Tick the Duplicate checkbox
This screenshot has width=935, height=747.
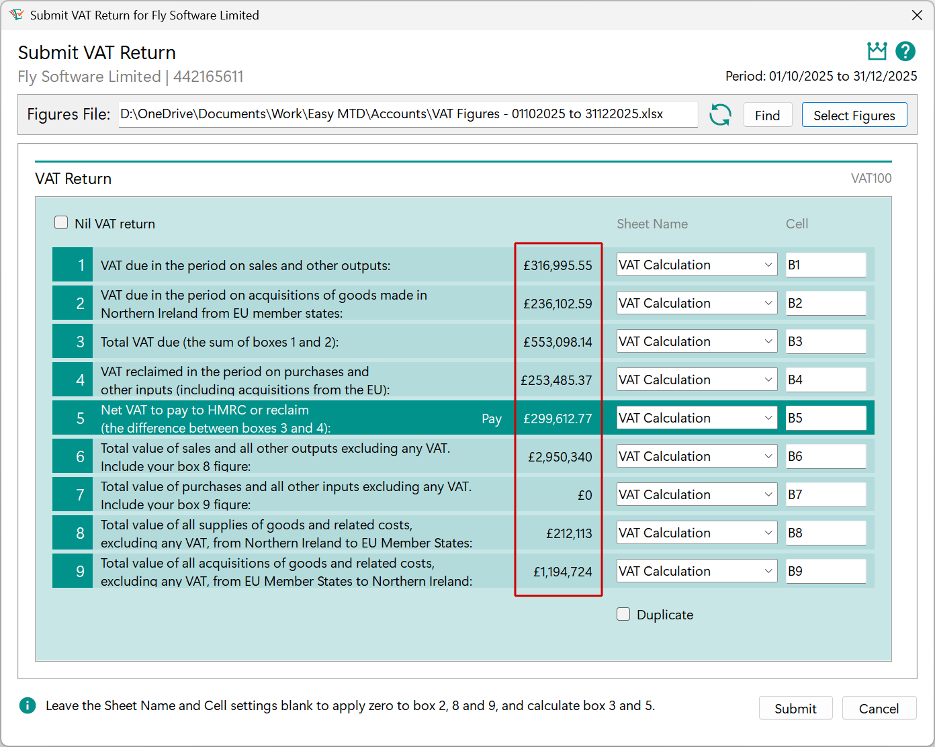(623, 613)
